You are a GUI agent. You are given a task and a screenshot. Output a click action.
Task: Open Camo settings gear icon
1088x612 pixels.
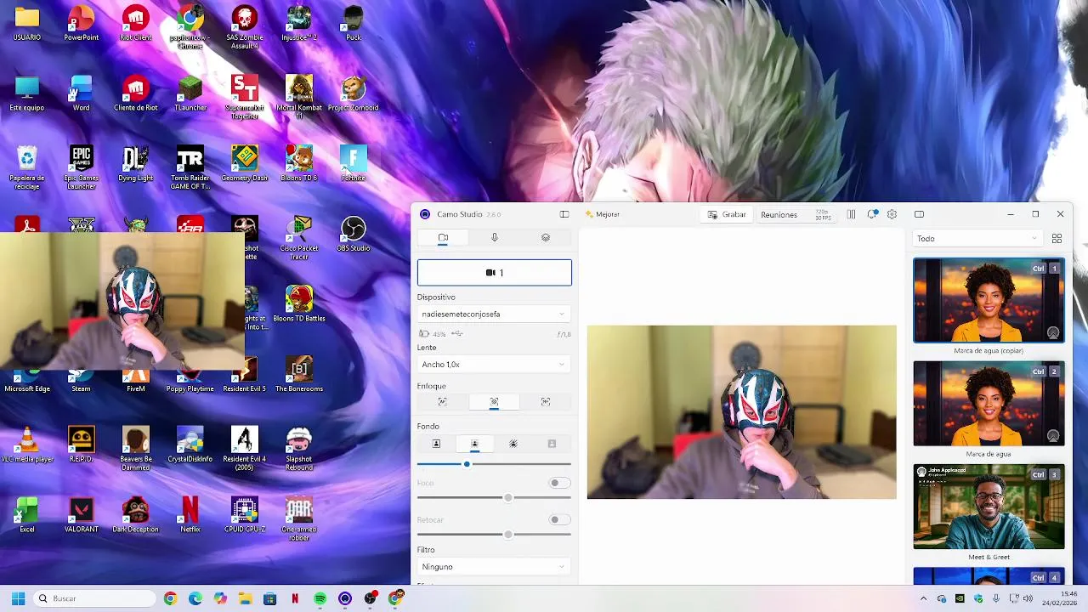pyautogui.click(x=892, y=214)
